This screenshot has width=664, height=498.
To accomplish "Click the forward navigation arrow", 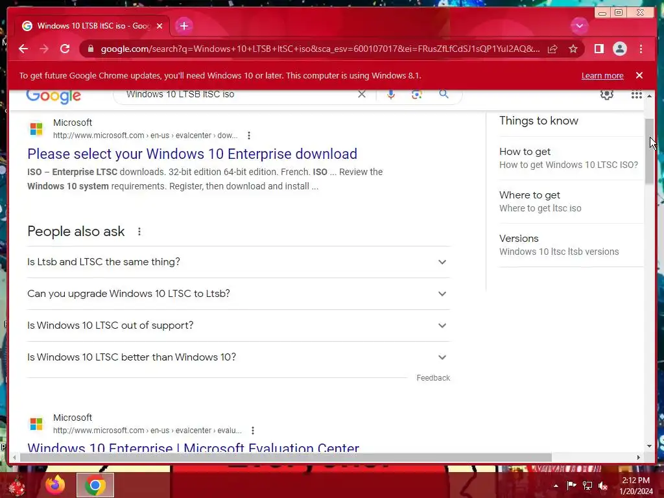I will (x=44, y=49).
